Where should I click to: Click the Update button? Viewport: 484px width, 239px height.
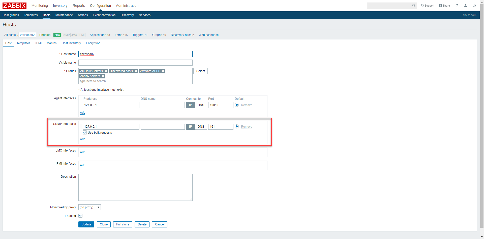tap(86, 224)
